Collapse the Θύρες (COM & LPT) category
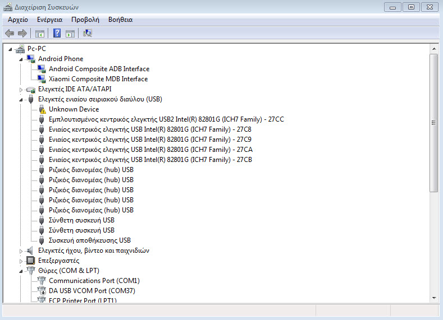The image size is (443, 320). coord(21,271)
